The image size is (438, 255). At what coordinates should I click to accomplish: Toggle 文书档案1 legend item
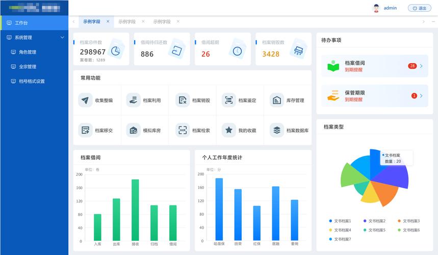pyautogui.click(x=340, y=221)
